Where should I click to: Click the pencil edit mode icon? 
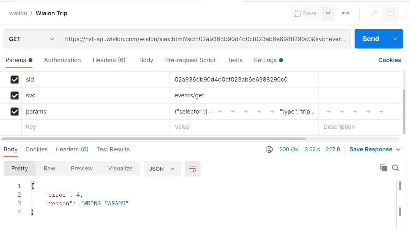pos(374,13)
